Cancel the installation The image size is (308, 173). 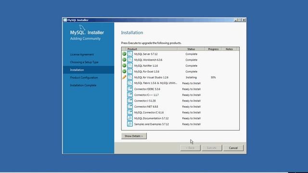[233, 148]
